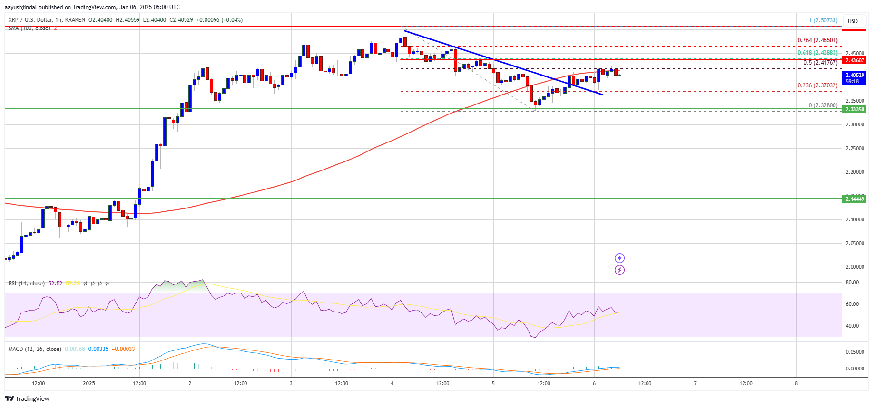Open the USD currency selector

[x=853, y=21]
